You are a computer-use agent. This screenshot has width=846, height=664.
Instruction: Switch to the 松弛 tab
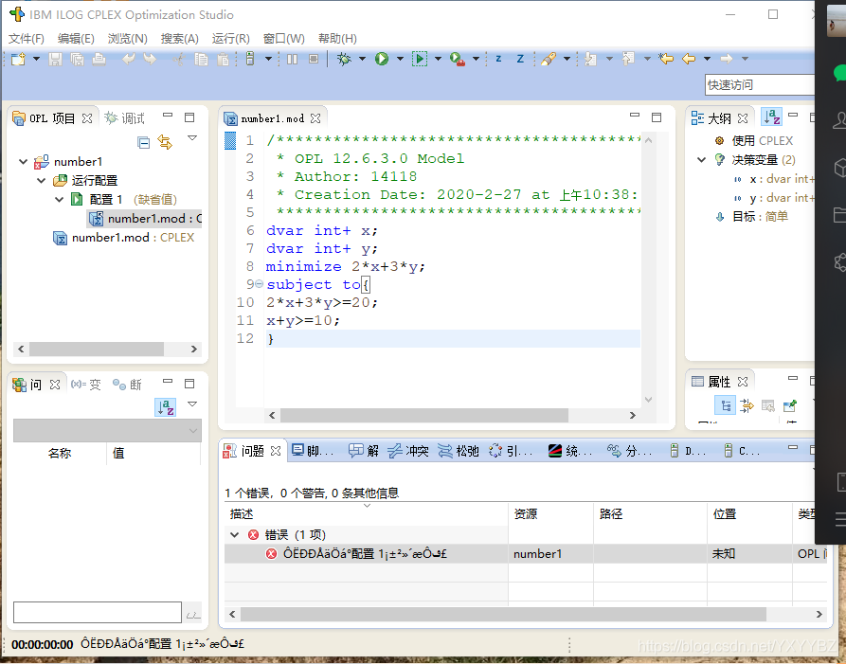(x=459, y=451)
